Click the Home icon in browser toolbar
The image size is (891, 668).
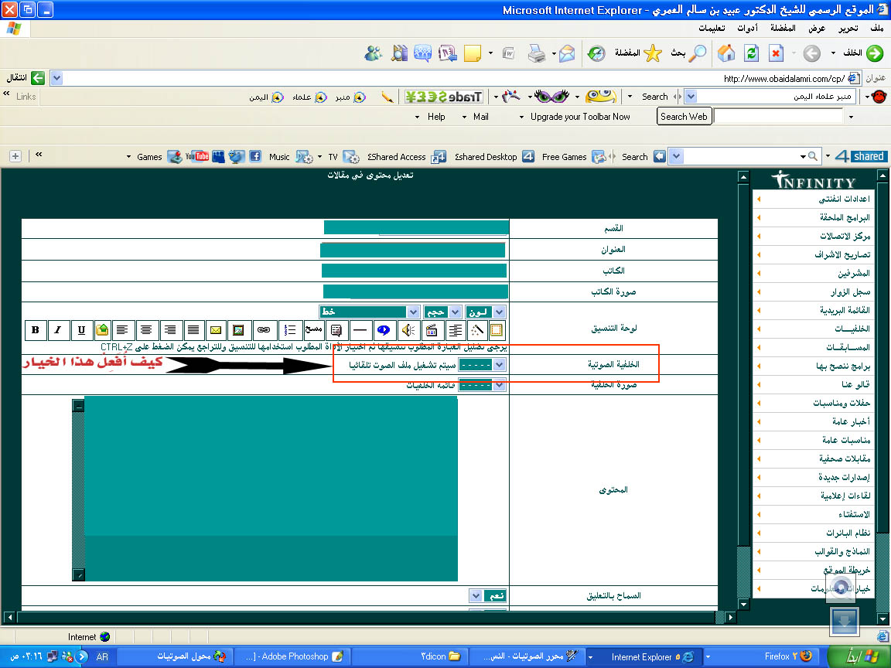725,53
